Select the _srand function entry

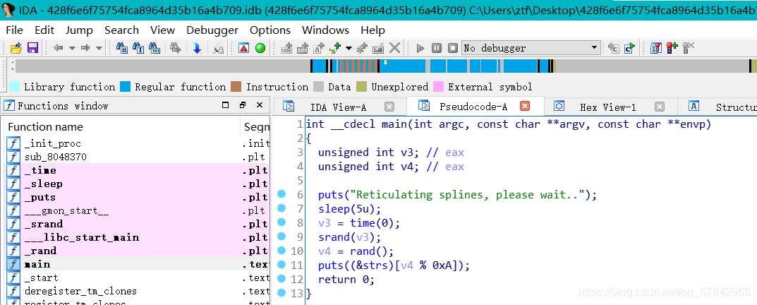coord(138,225)
